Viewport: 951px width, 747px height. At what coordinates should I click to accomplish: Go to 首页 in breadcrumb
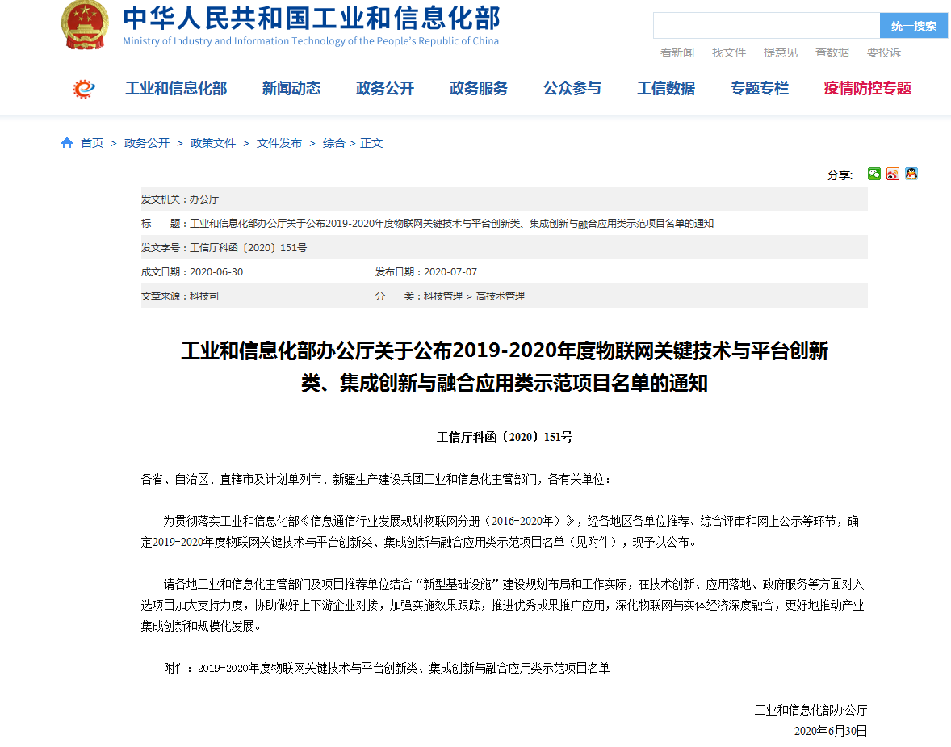click(91, 143)
